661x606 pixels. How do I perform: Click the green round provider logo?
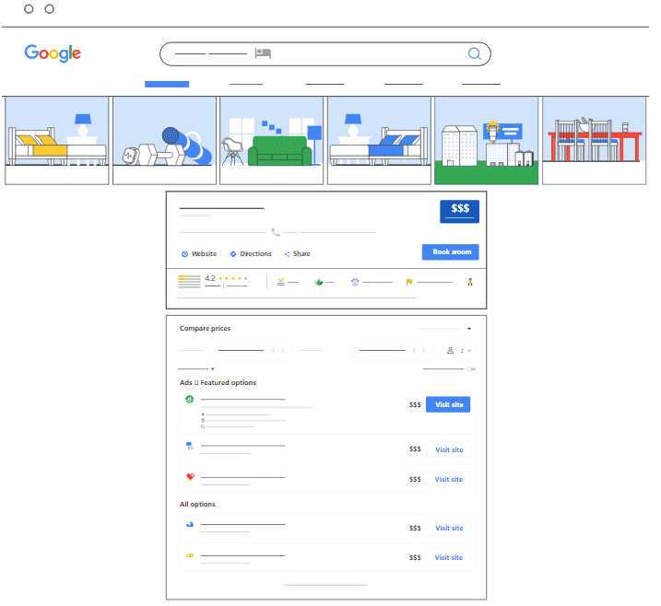(190, 399)
